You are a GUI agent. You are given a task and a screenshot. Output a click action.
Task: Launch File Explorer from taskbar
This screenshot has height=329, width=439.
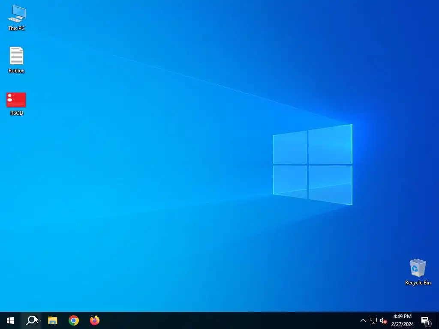point(52,320)
